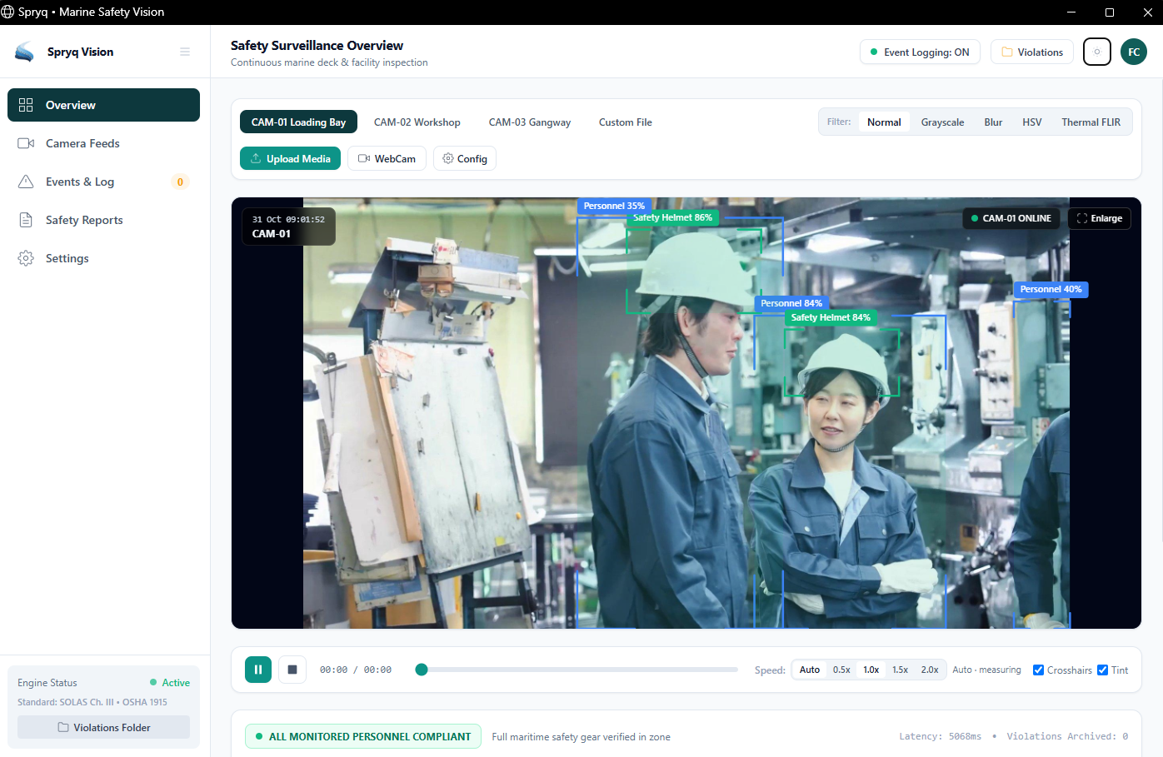Set playback speed to 1.5x

tap(900, 670)
